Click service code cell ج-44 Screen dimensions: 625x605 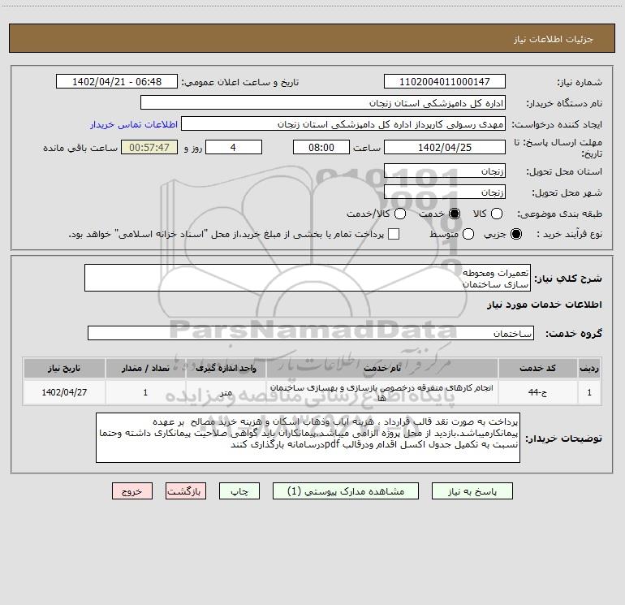[x=537, y=392]
